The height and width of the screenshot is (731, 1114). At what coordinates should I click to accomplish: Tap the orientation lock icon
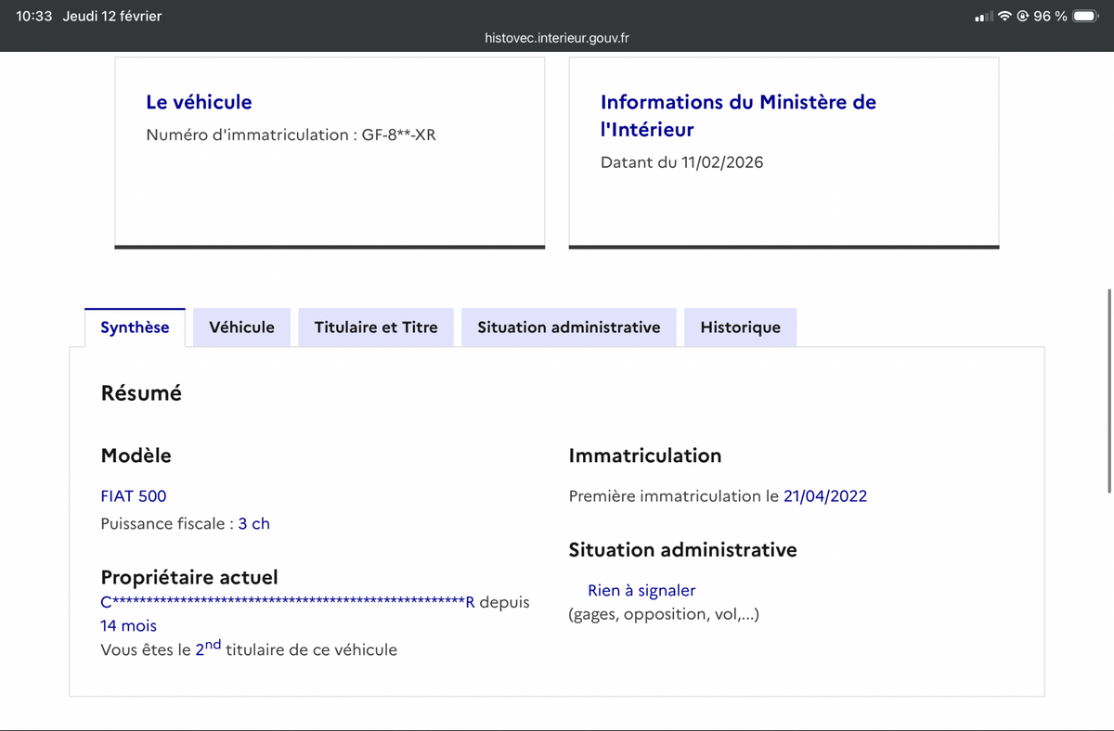1023,17
